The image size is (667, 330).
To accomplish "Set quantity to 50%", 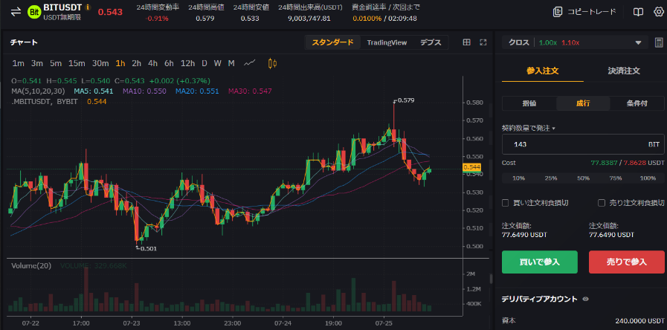I will pos(583,178).
